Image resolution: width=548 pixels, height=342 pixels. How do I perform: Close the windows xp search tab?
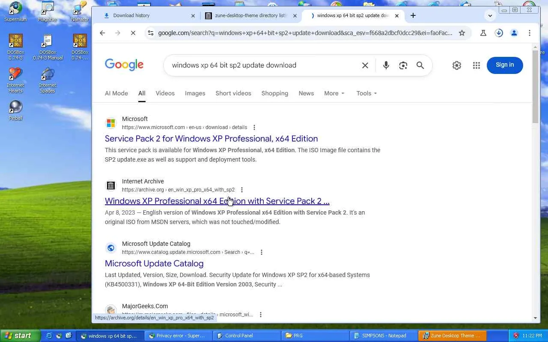pyautogui.click(x=396, y=16)
